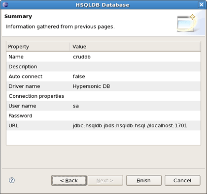
Task: Select the Password property row
Action: [103, 116]
